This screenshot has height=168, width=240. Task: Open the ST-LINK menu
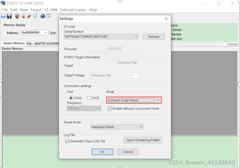[x=51, y=10]
